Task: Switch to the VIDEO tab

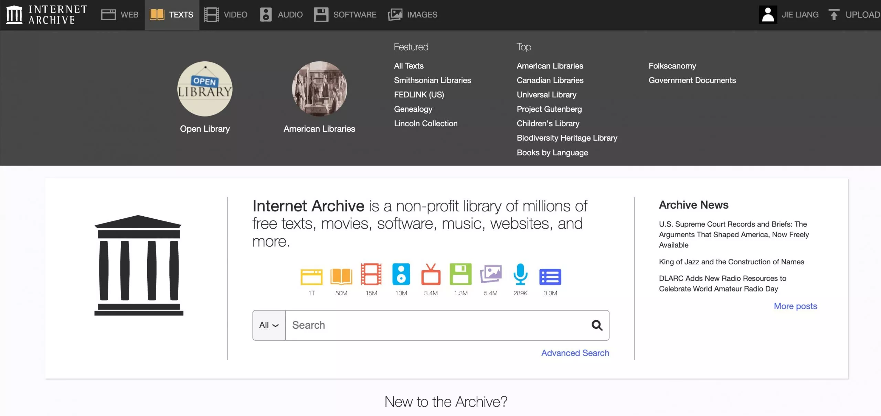Action: (x=226, y=14)
